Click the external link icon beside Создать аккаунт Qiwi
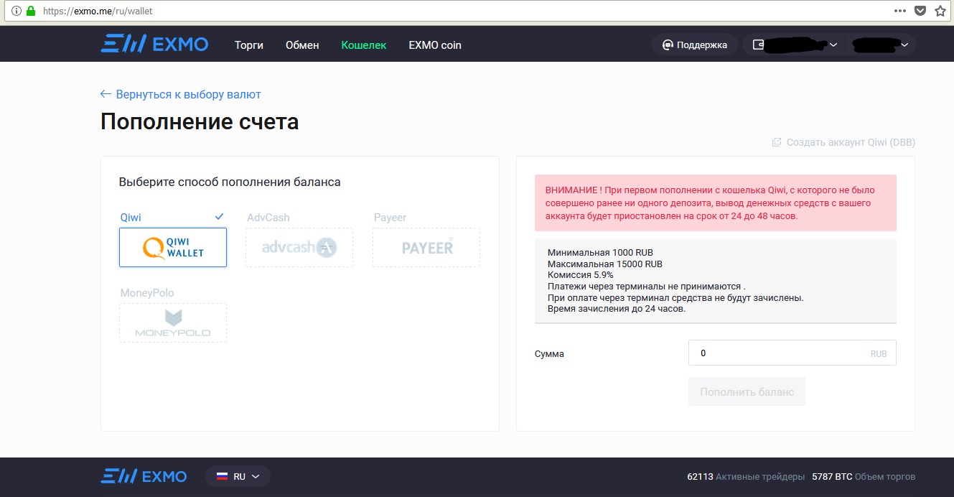The image size is (954, 497). tap(777, 142)
